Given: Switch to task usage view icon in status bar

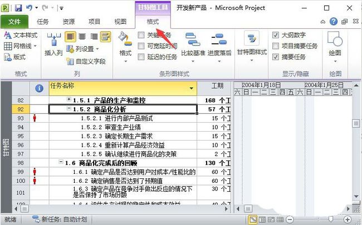Looking at the screenshot, I should coord(262,219).
